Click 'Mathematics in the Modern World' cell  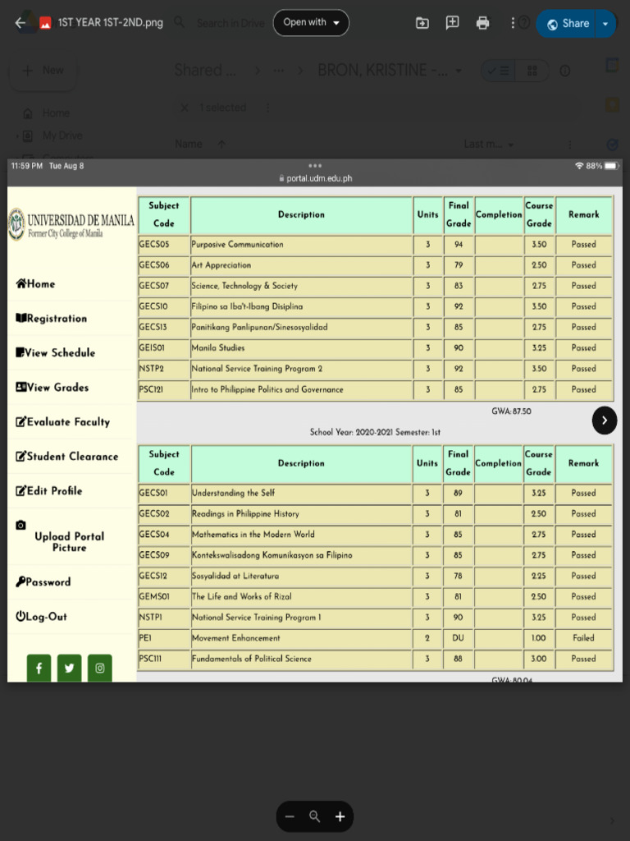coord(302,534)
